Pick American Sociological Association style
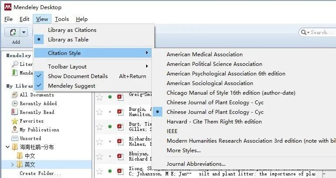Image resolution: width=336 pixels, height=178 pixels. [244, 83]
